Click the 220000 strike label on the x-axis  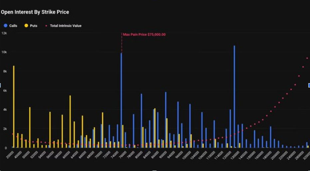click(283, 155)
